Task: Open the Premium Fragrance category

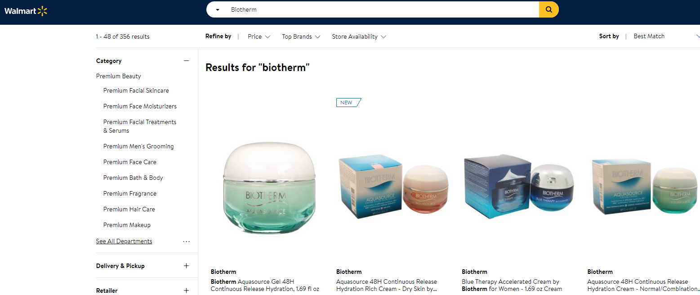Action: click(130, 193)
